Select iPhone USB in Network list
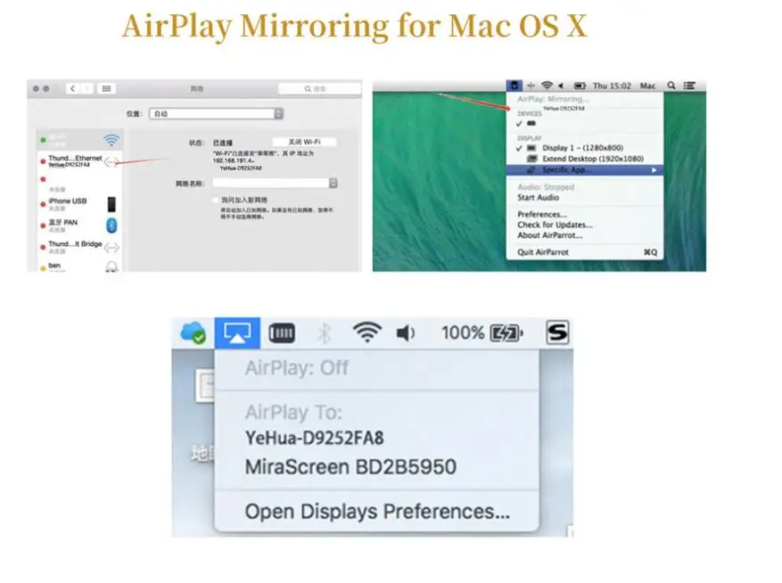The image size is (782, 583). pos(79,204)
